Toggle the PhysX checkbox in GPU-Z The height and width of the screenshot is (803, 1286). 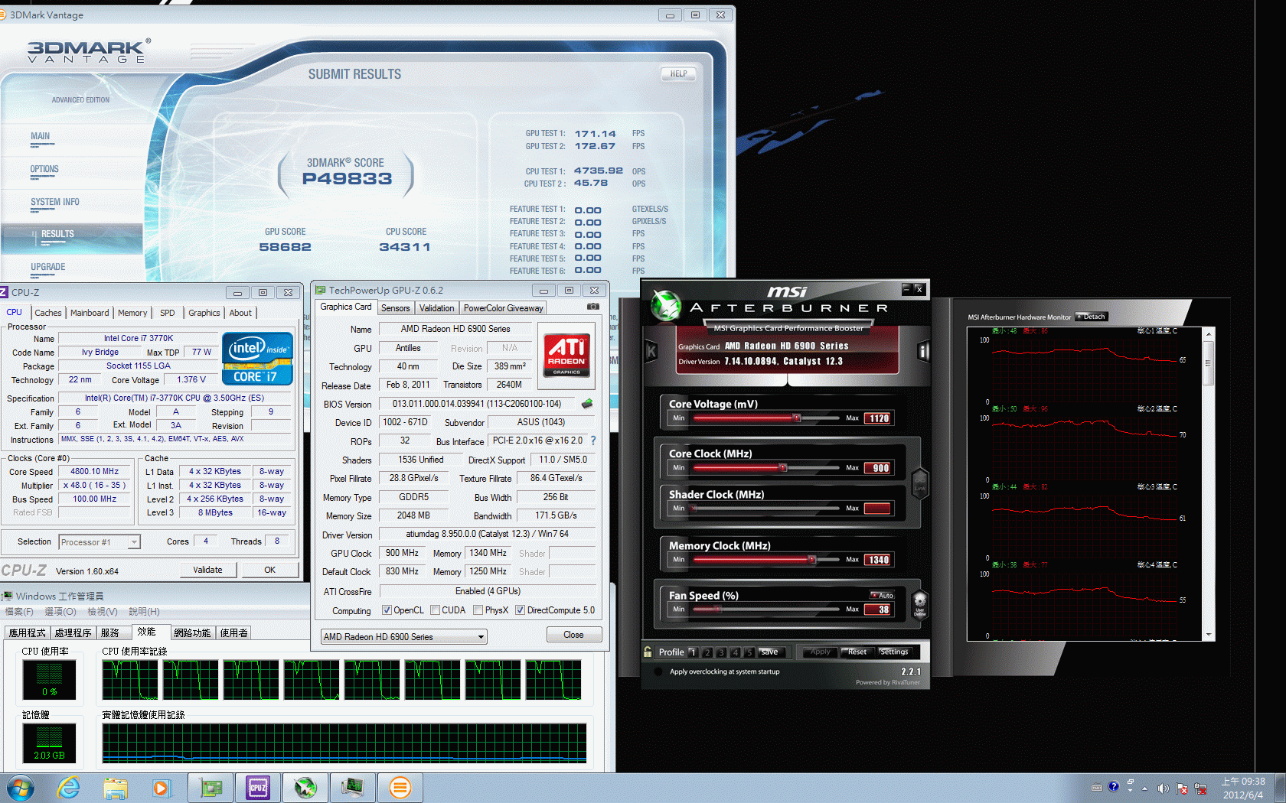(x=478, y=610)
